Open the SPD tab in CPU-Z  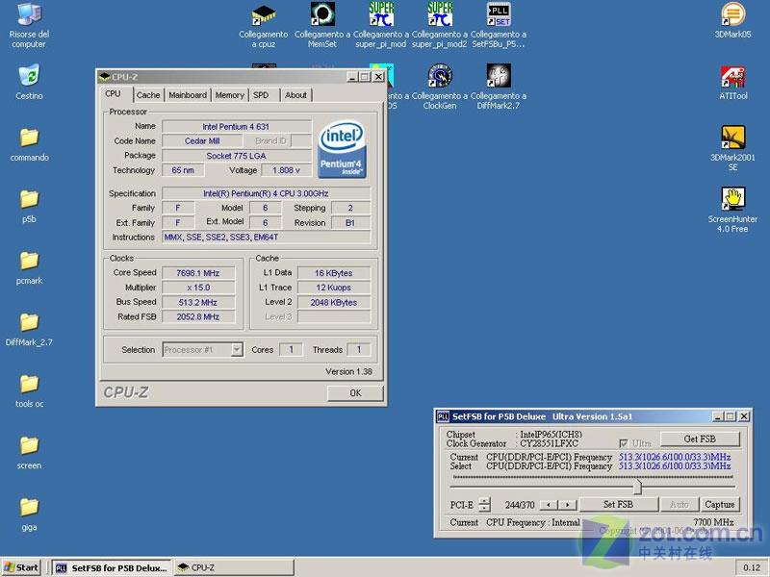(261, 95)
